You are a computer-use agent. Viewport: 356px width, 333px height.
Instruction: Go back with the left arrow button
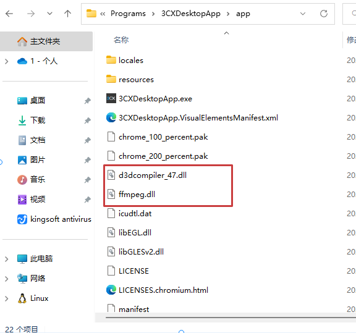(x=9, y=14)
